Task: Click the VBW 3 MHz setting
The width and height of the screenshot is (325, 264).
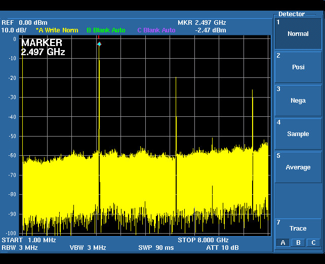Action: pyautogui.click(x=88, y=248)
